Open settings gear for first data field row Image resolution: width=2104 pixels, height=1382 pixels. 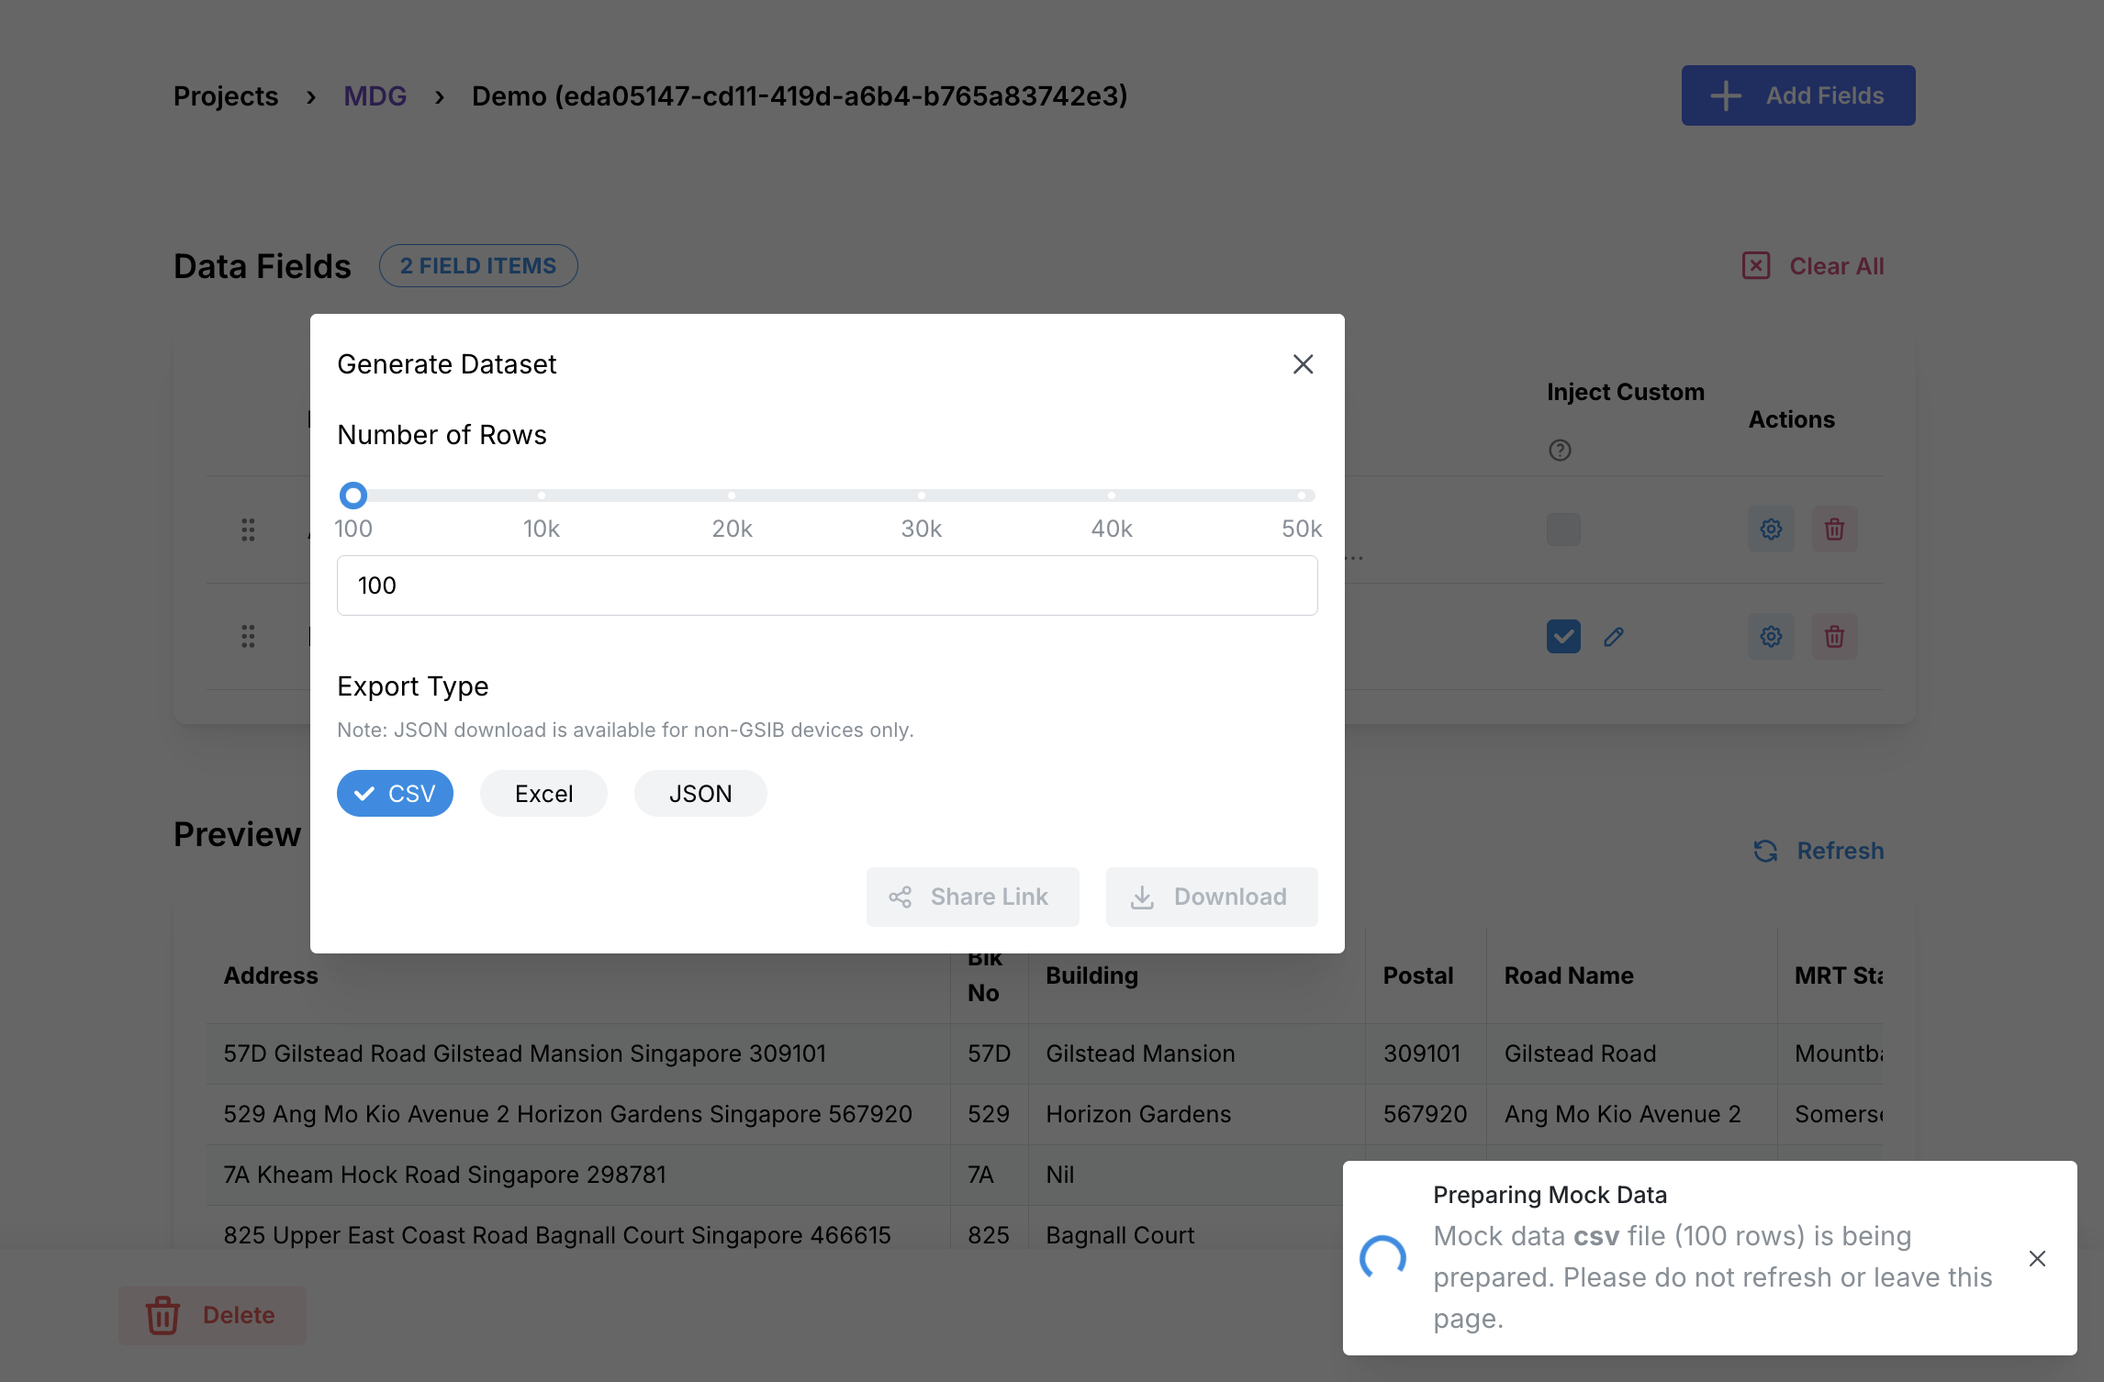tap(1771, 529)
